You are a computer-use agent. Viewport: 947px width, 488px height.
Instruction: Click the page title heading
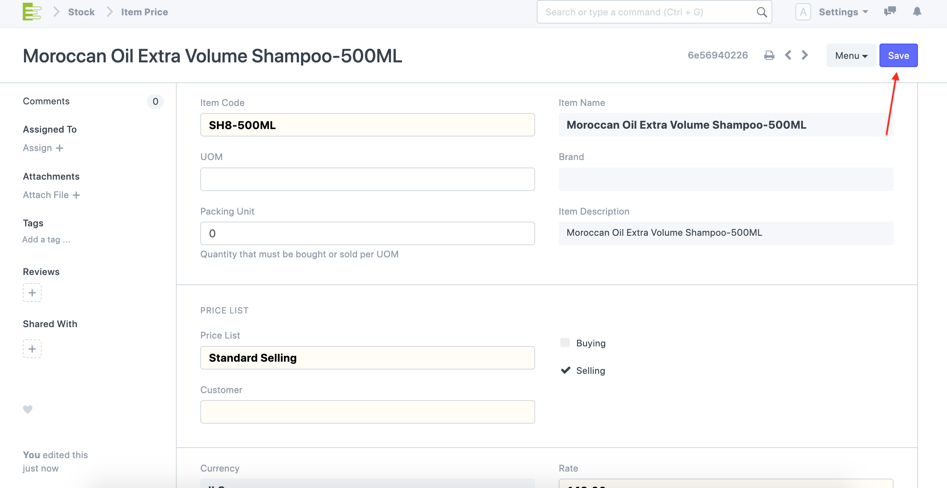pyautogui.click(x=212, y=56)
